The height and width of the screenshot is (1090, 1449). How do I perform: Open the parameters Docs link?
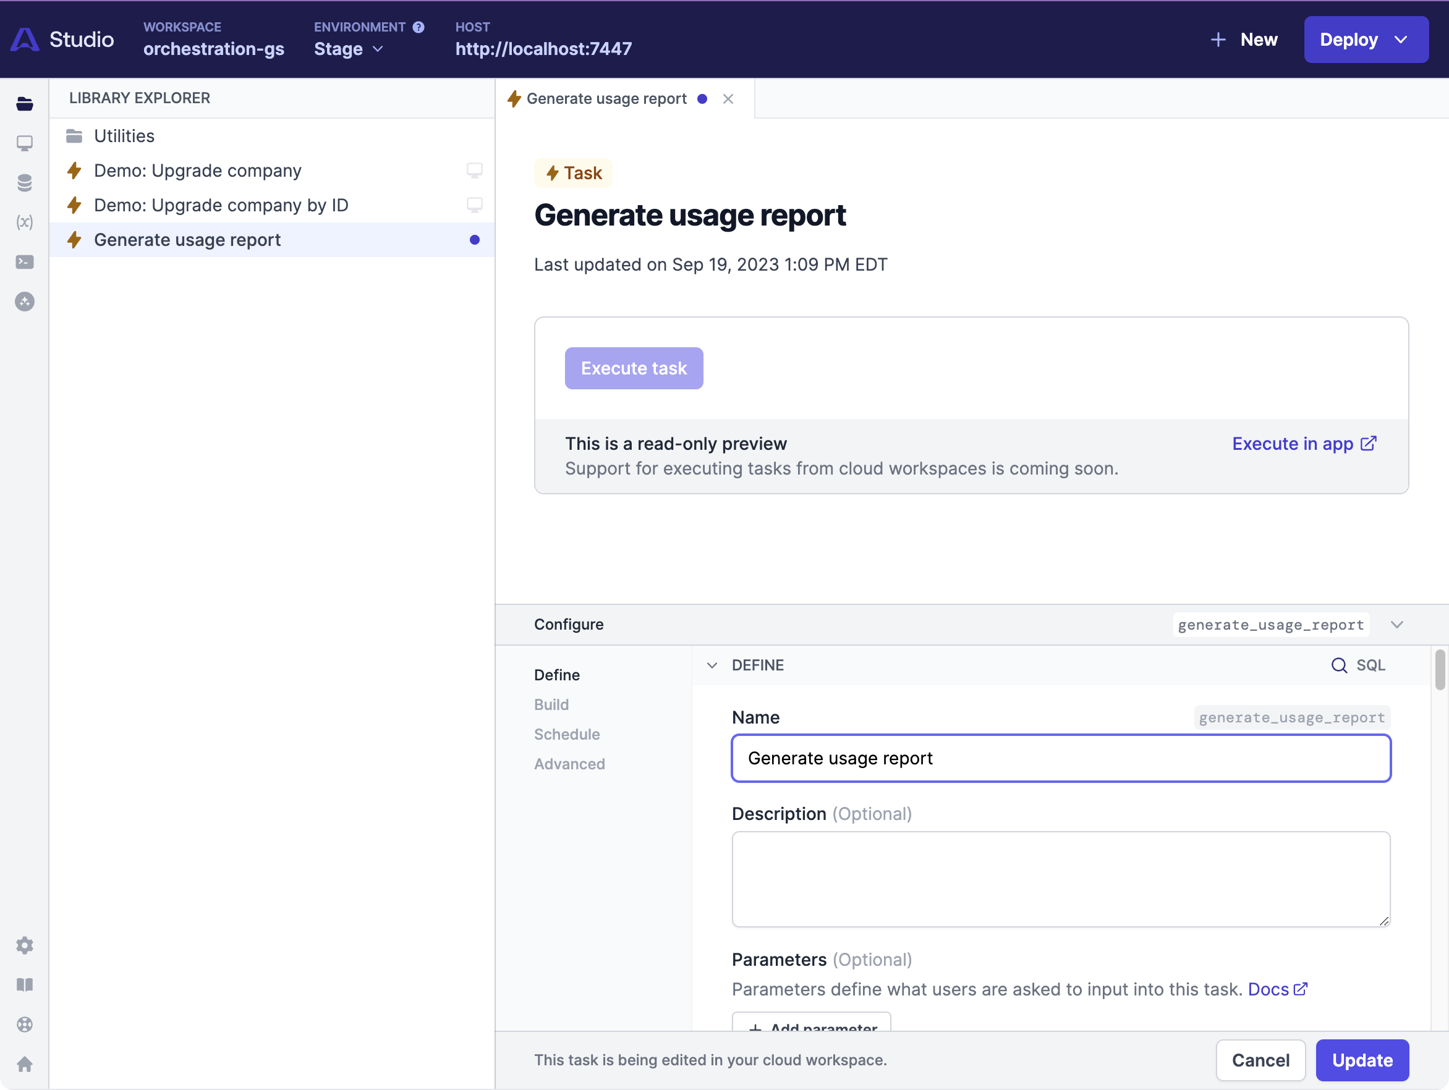pos(1277,989)
